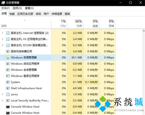Expand 服务主机: DCOM 服务器进程 group
The width and height of the screenshot is (145, 115).
coord(2,45)
